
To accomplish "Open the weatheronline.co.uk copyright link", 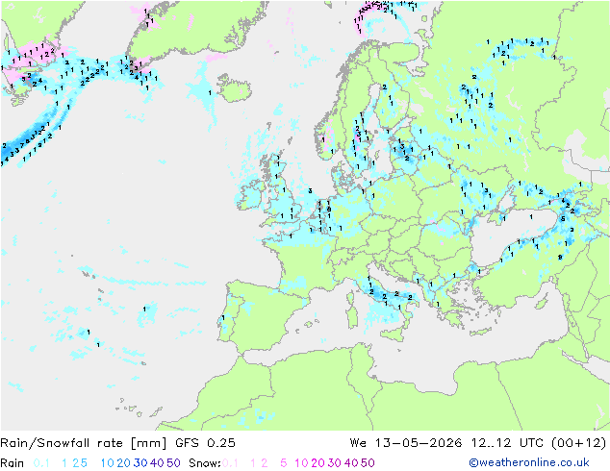I will pos(529,462).
